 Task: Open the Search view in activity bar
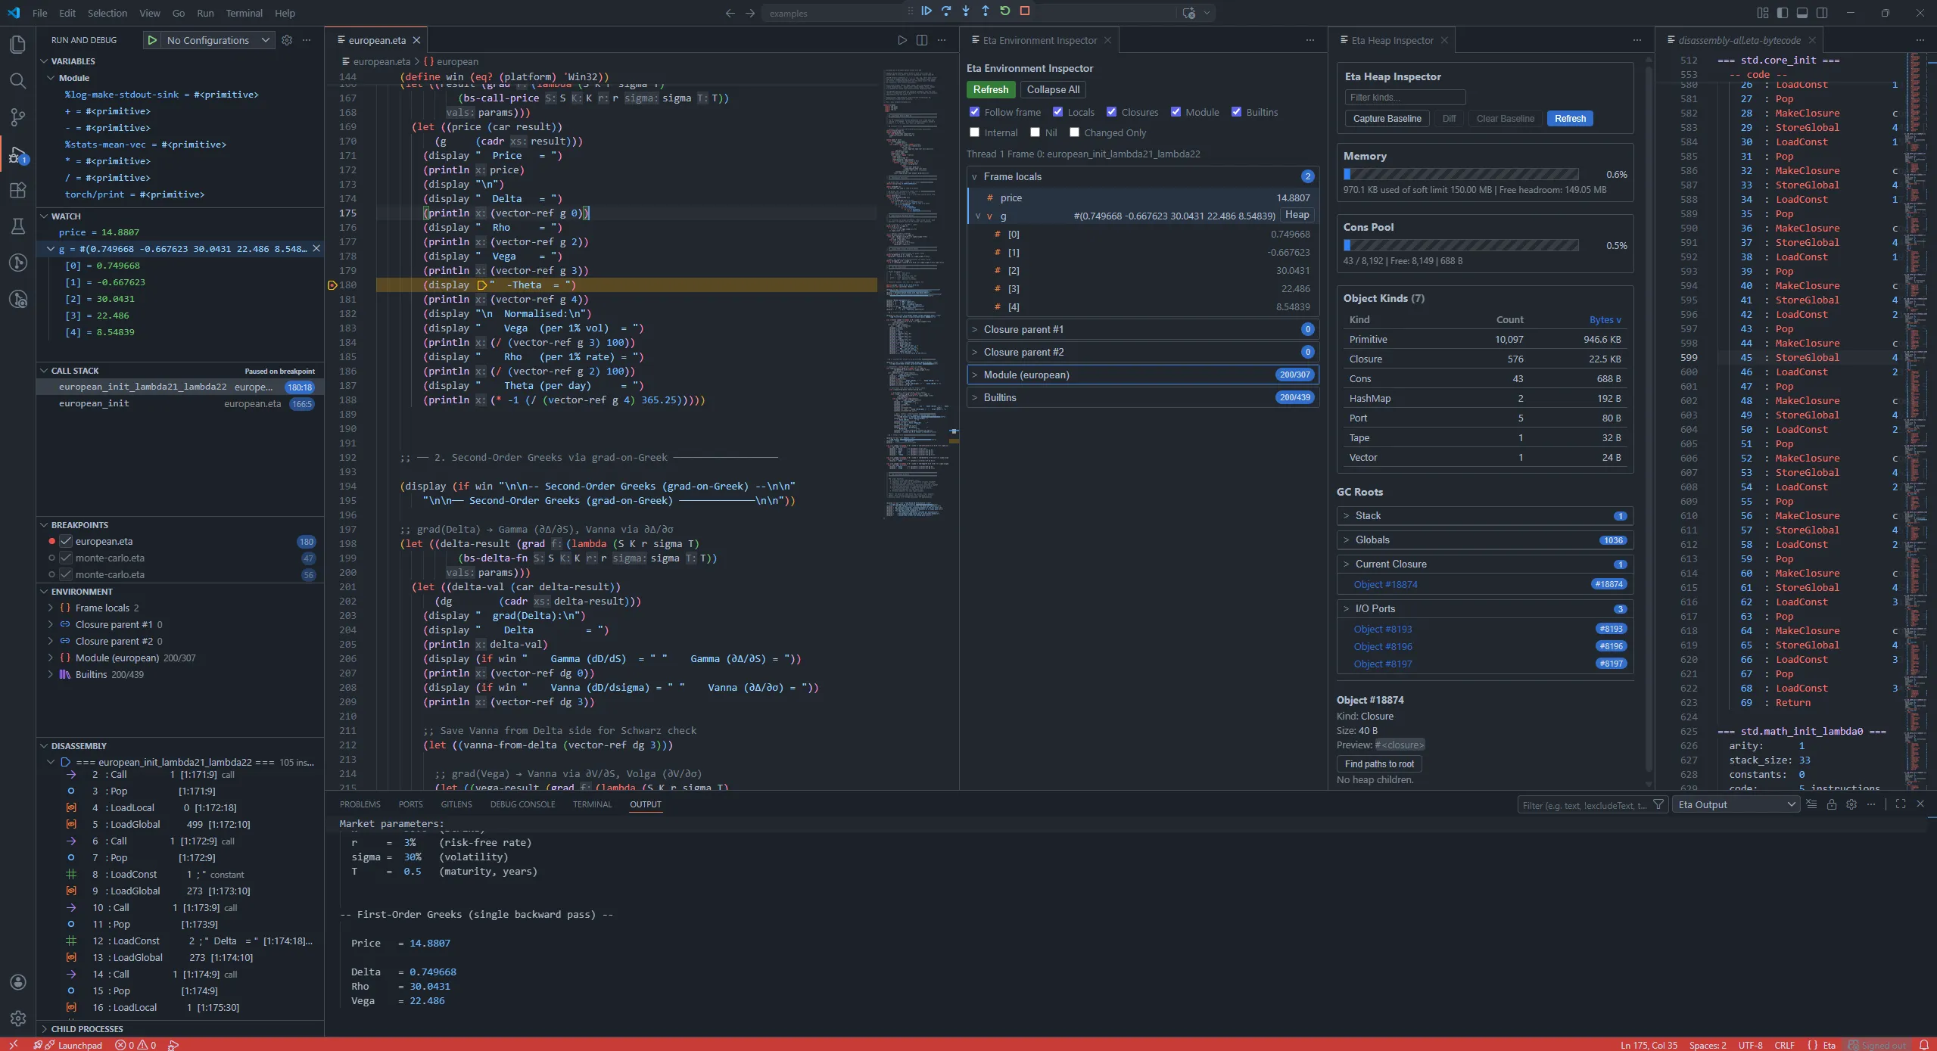17,81
